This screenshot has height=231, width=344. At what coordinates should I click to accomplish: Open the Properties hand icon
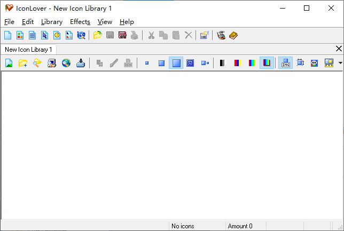tap(204, 35)
